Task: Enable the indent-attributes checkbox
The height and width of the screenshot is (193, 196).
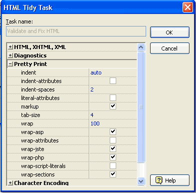Action: pyautogui.click(x=113, y=81)
